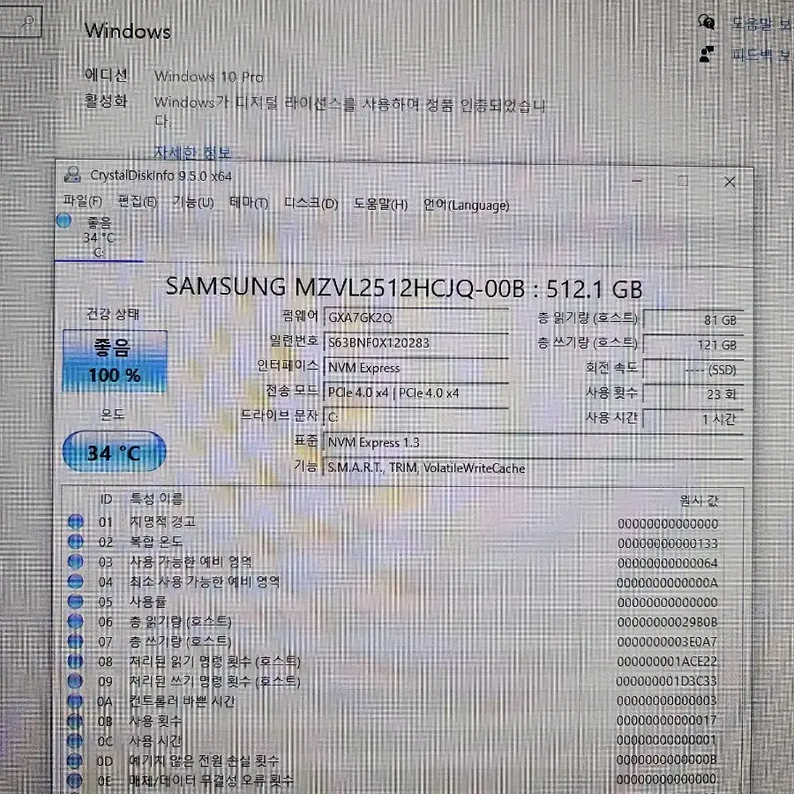Select the 치명적 경고 attribute name
The height and width of the screenshot is (794, 794).
coord(162,521)
